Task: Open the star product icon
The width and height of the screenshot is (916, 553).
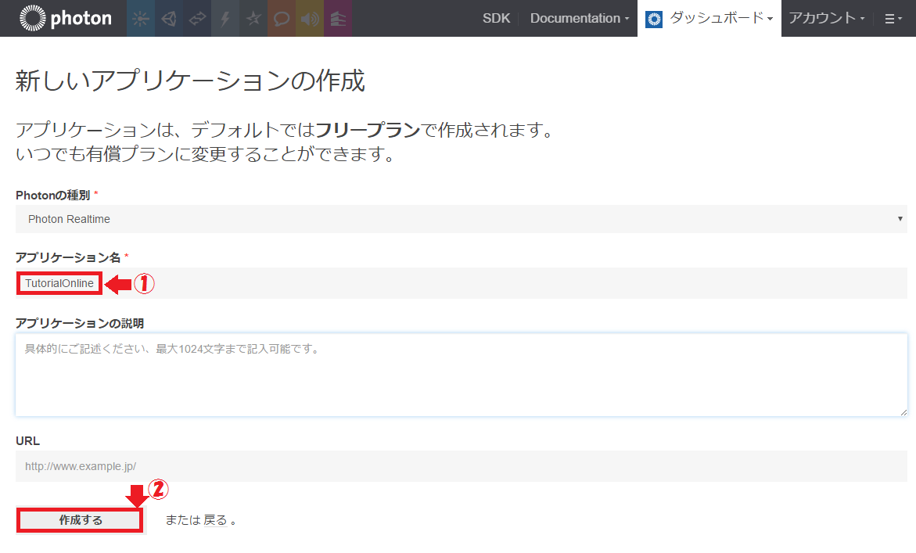Action: point(253,19)
